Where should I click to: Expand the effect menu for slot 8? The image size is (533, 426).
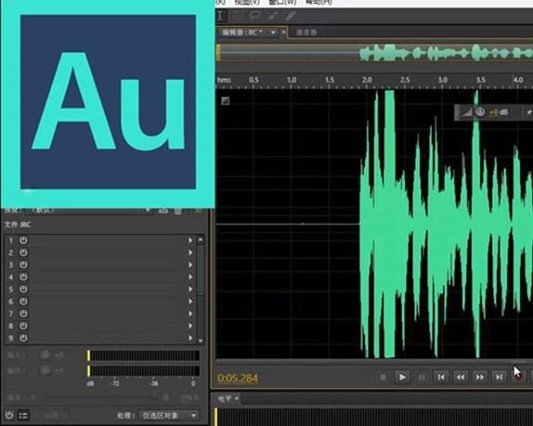(x=190, y=326)
